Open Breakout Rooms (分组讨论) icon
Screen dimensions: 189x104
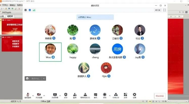click(116, 95)
